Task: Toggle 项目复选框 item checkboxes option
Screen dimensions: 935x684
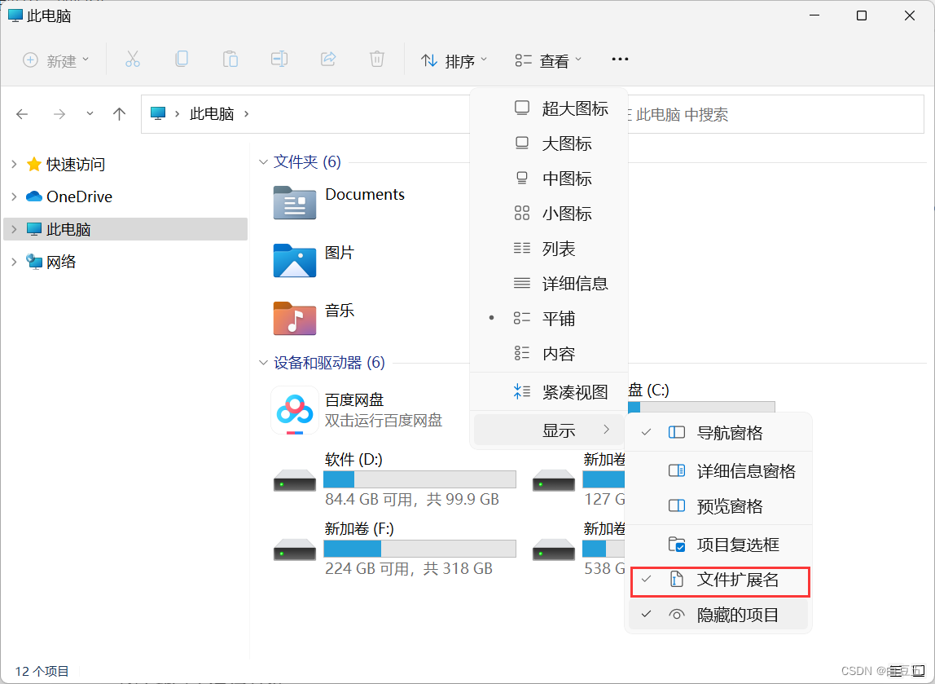Action: [x=718, y=545]
